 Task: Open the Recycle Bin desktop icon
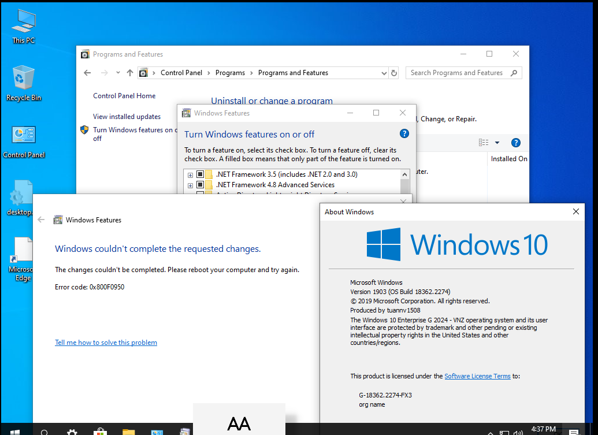click(23, 84)
